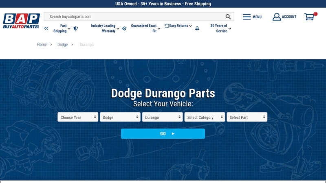Go to Home breadcrumb link
Image resolution: width=326 pixels, height=183 pixels.
point(42,45)
